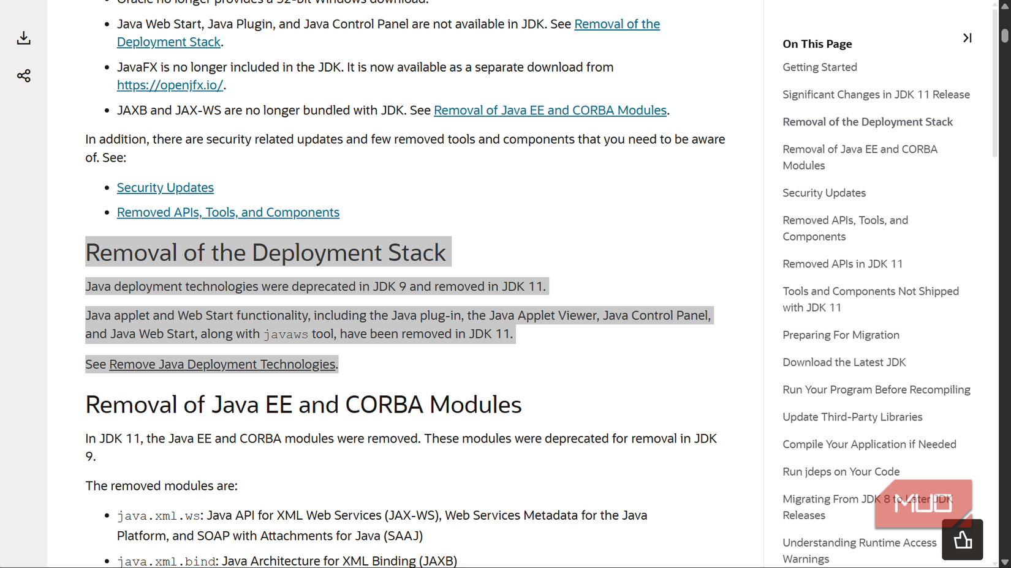Jump to Update Third-Party Libraries section
Image resolution: width=1011 pixels, height=568 pixels.
[852, 417]
